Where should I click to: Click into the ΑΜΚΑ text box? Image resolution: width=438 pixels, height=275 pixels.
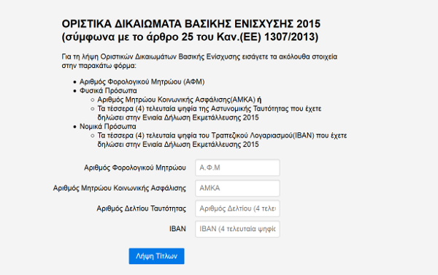click(237, 188)
